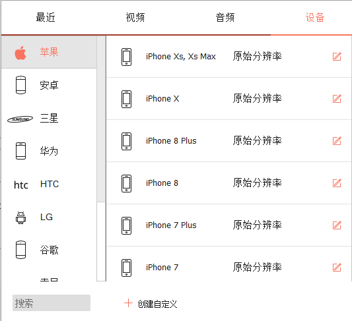Choose the Samsung logo category

point(20,119)
